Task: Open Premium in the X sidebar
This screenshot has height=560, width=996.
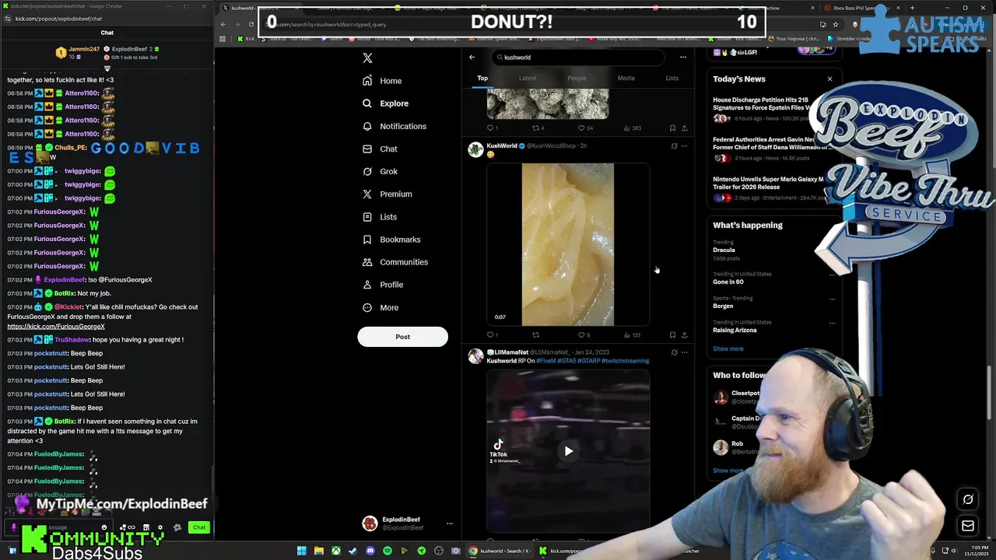Action: click(x=387, y=194)
